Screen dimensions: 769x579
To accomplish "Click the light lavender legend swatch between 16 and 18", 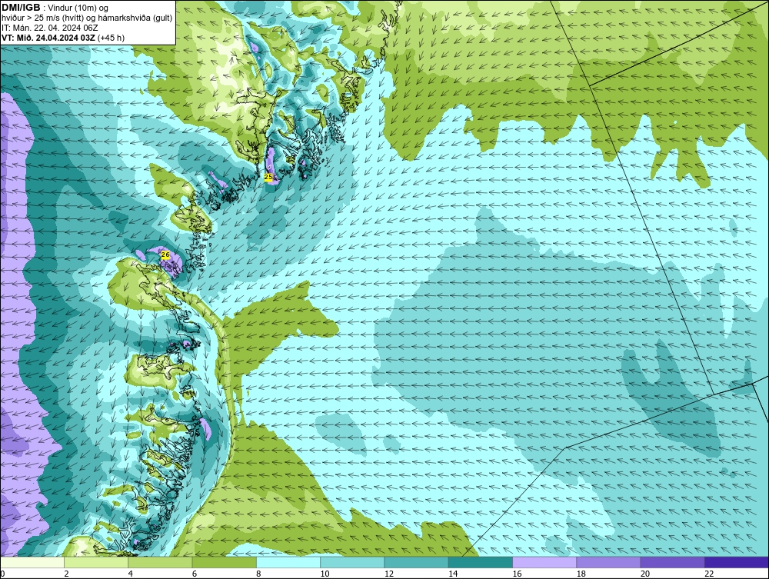I will tap(544, 562).
